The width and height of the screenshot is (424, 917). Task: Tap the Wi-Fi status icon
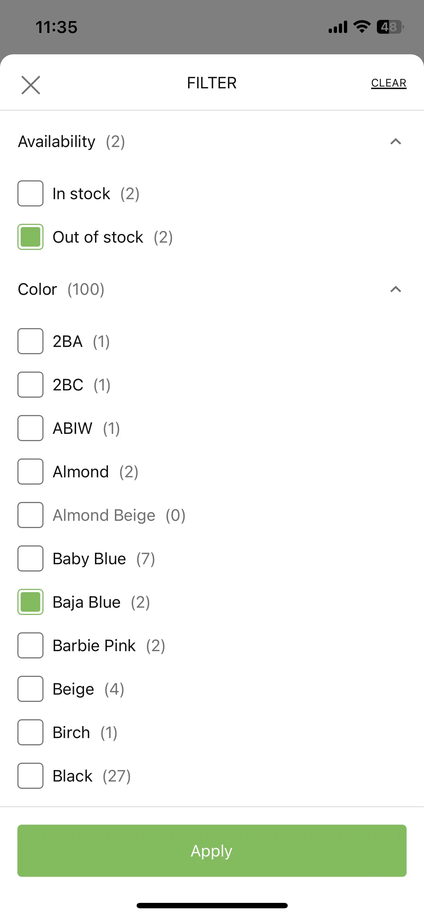pyautogui.click(x=361, y=27)
